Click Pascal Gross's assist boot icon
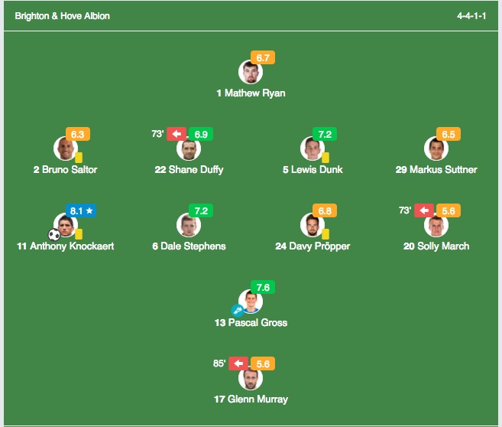The height and width of the screenshot is (427, 502). point(238,311)
